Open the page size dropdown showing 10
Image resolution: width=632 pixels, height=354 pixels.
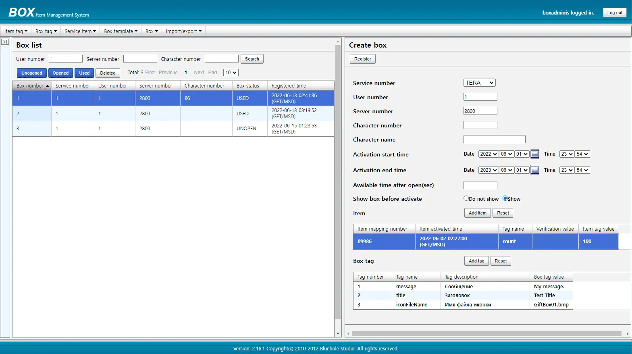click(231, 73)
